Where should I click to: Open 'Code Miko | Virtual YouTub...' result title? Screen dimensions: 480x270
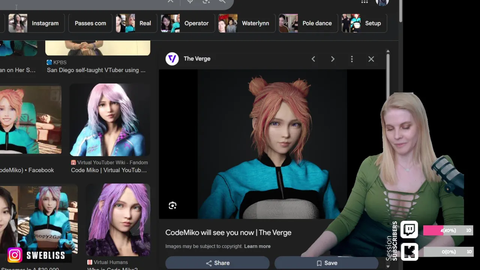pos(109,170)
